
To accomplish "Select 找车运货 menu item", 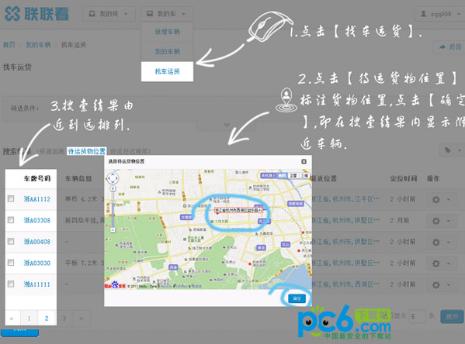I will [x=167, y=71].
